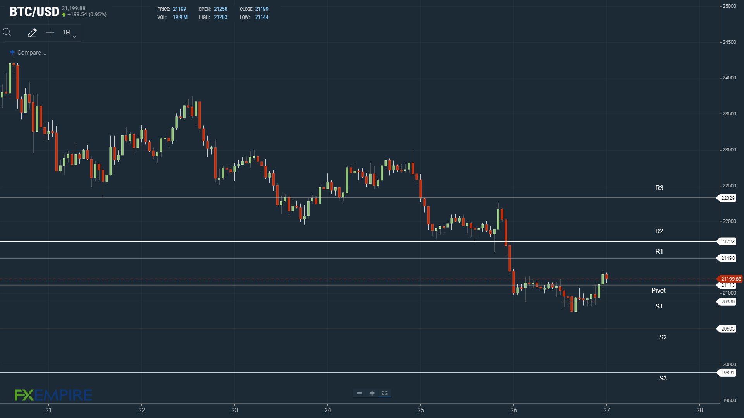Image resolution: width=744 pixels, height=418 pixels.
Task: Zoom out with the minus button
Action: click(x=359, y=393)
